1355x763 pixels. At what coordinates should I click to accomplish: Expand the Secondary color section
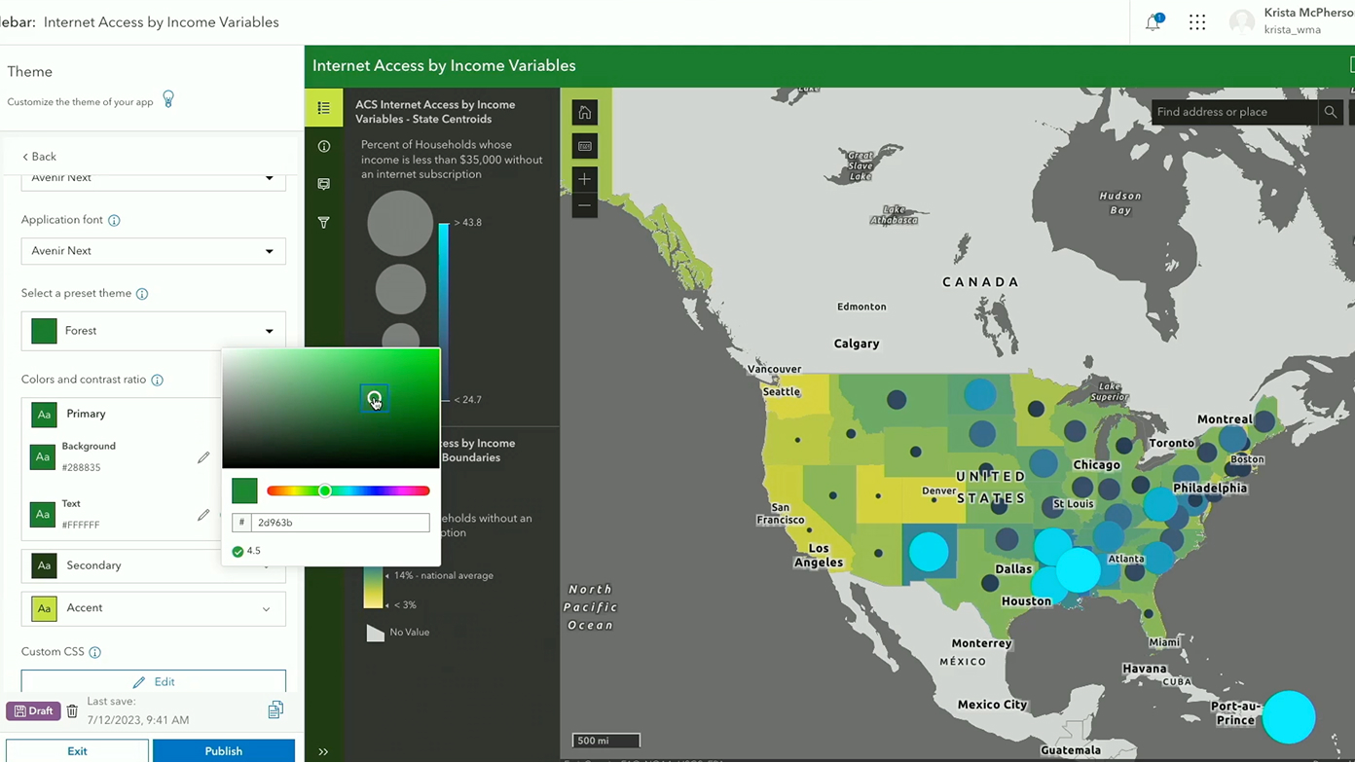coord(154,565)
